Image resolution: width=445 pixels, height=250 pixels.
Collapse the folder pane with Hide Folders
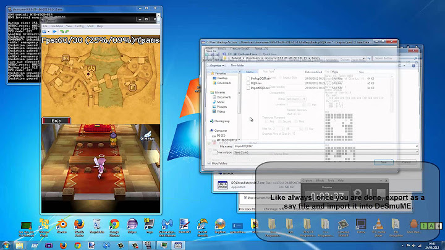[x=217, y=163]
